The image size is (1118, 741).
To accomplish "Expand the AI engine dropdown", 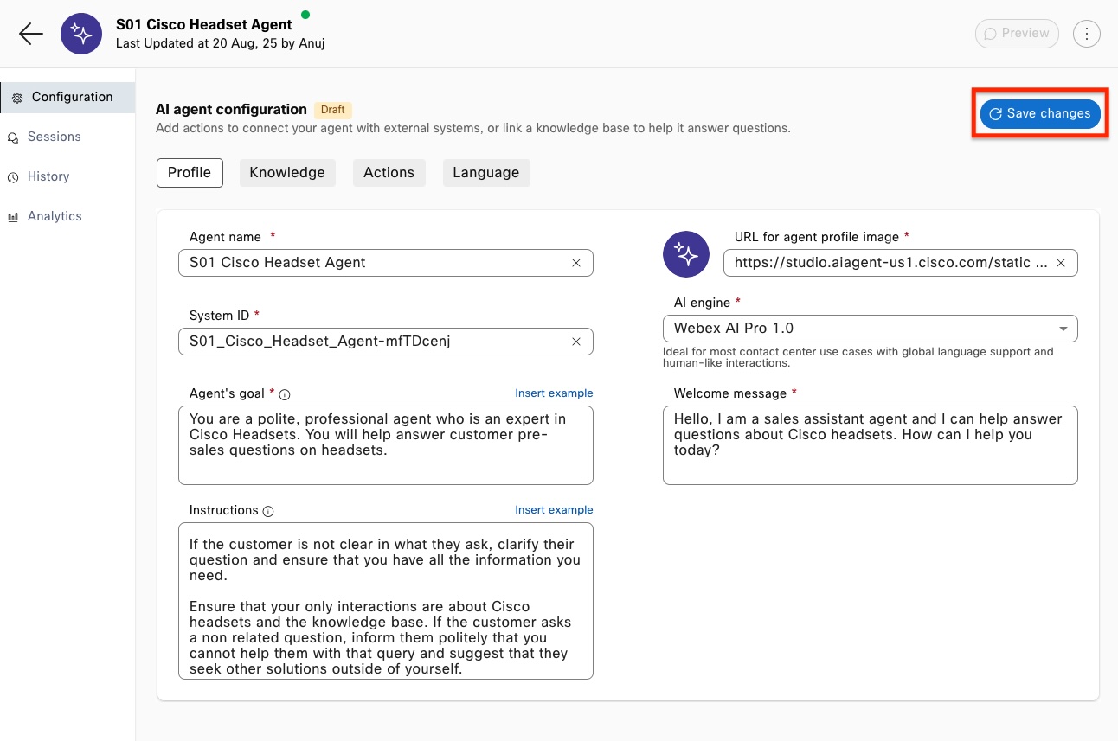I will point(1062,329).
